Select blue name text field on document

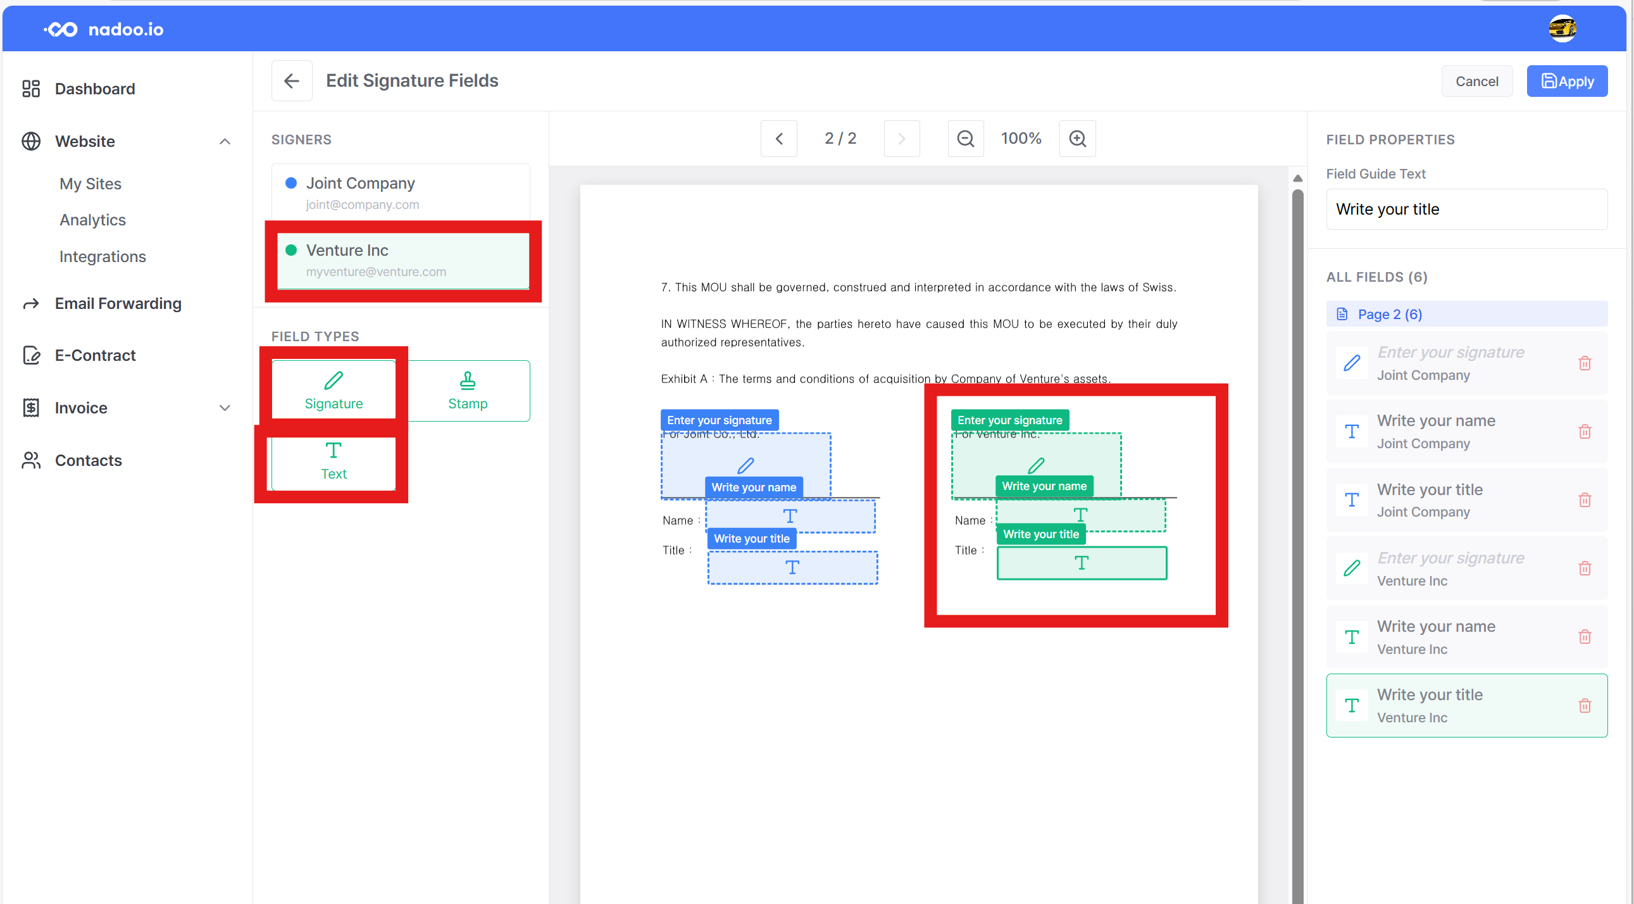790,517
